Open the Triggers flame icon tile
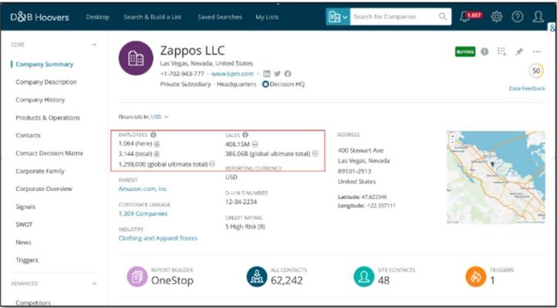The height and width of the screenshot is (308, 557). click(475, 276)
